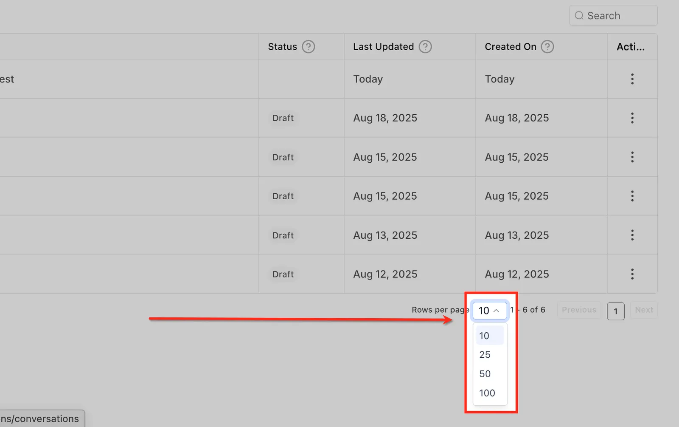The image size is (679, 427).
Task: Open actions menu for Aug 18, 2025 row
Action: [632, 118]
